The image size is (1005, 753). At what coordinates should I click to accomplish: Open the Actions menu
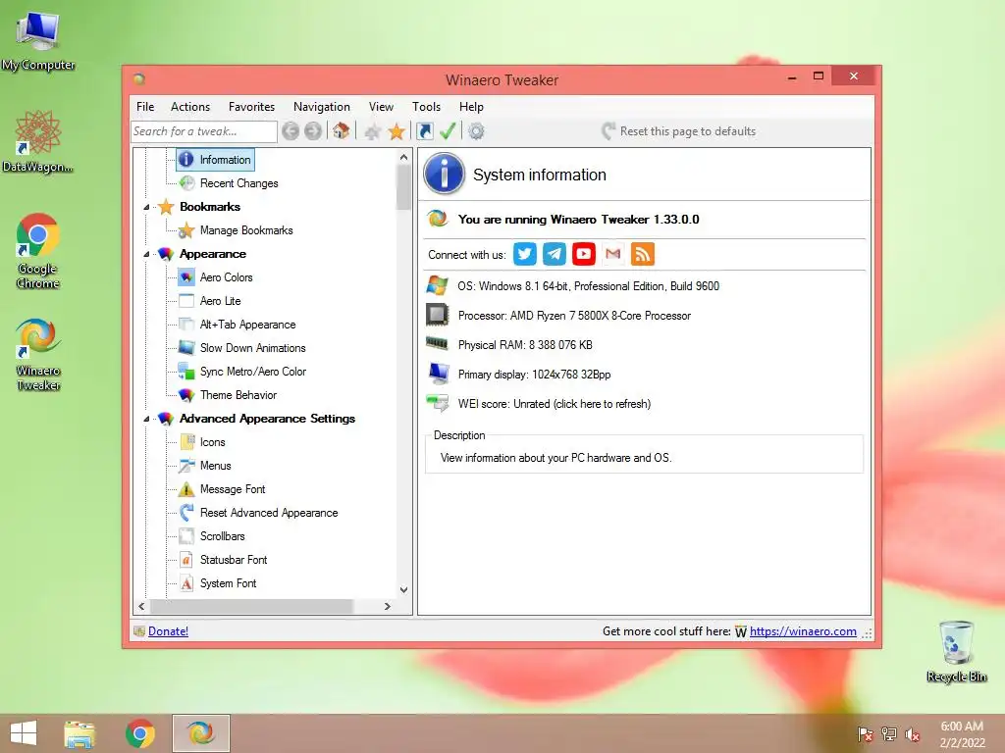pyautogui.click(x=190, y=106)
